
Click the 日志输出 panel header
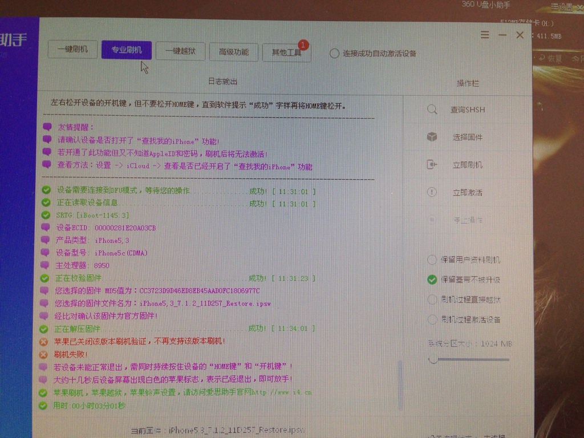tap(223, 82)
